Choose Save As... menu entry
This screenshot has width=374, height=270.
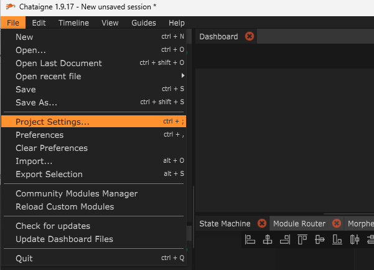[93, 102]
